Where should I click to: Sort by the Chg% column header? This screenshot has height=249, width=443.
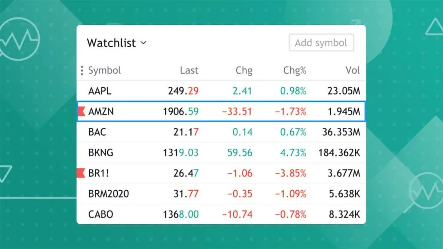point(295,70)
